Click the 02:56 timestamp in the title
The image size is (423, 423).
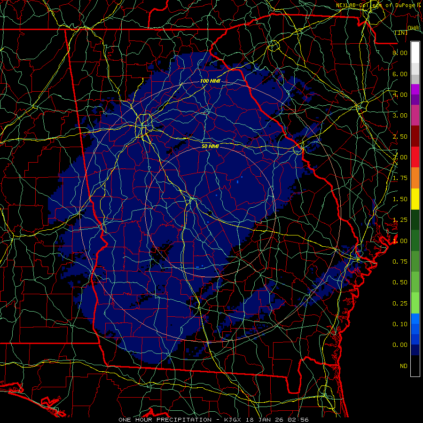point(299,420)
